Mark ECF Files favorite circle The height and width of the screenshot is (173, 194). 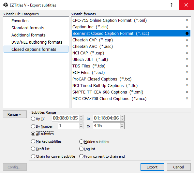pyautogui.click(x=187, y=72)
